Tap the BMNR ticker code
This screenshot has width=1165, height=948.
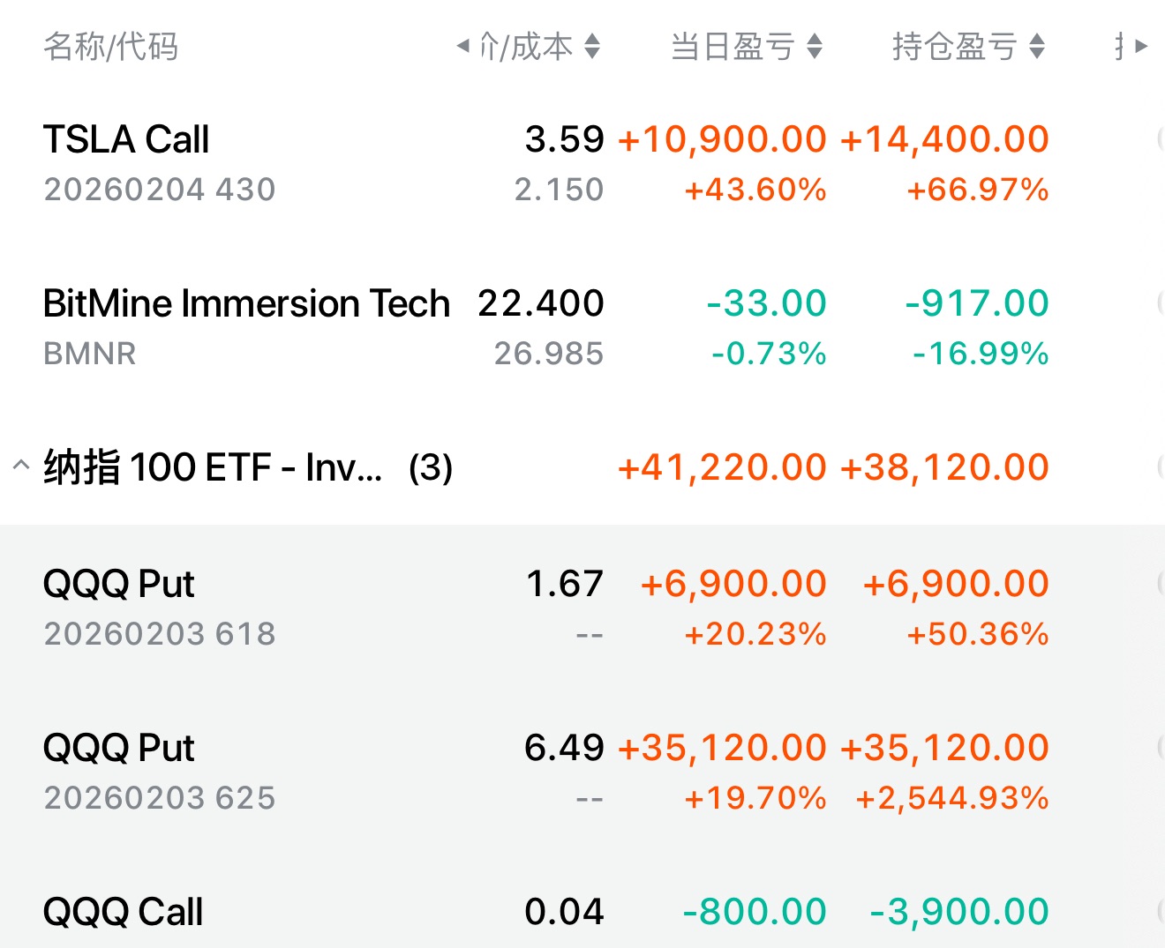90,354
